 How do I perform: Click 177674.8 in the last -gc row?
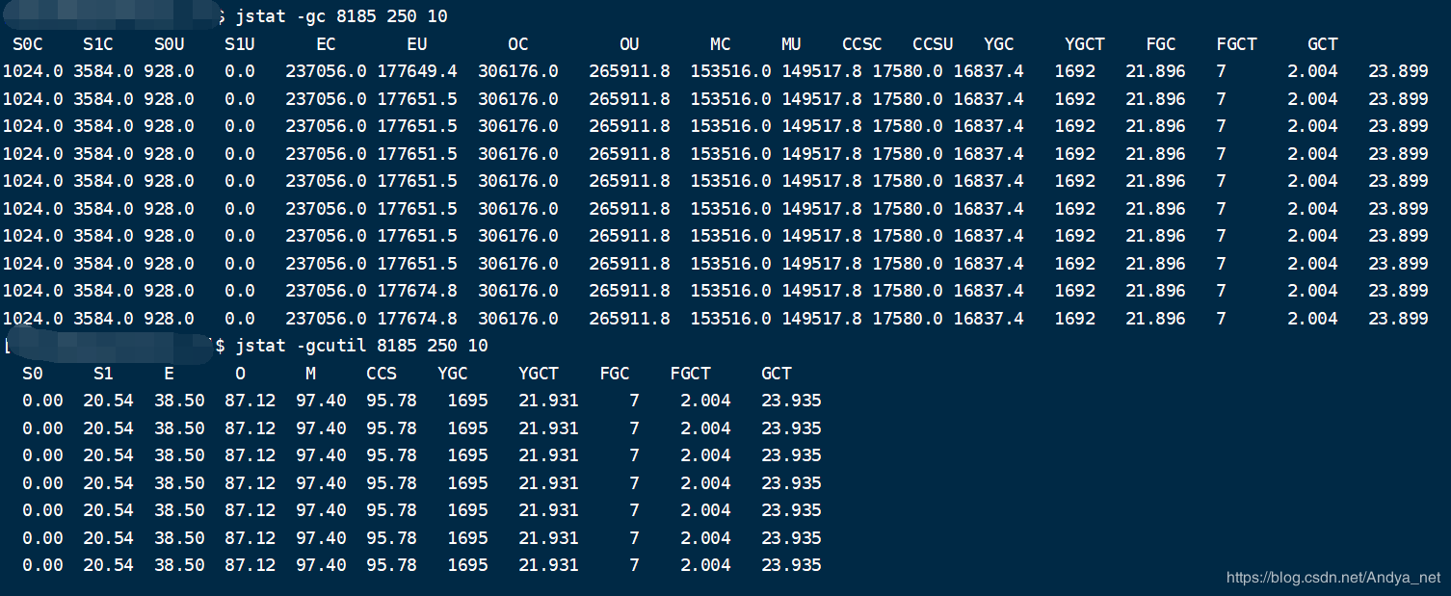click(417, 318)
